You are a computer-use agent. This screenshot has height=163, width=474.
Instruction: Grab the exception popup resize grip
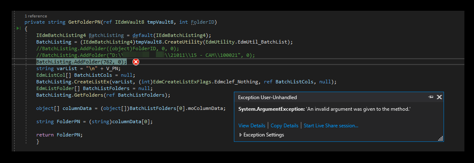coord(441,139)
